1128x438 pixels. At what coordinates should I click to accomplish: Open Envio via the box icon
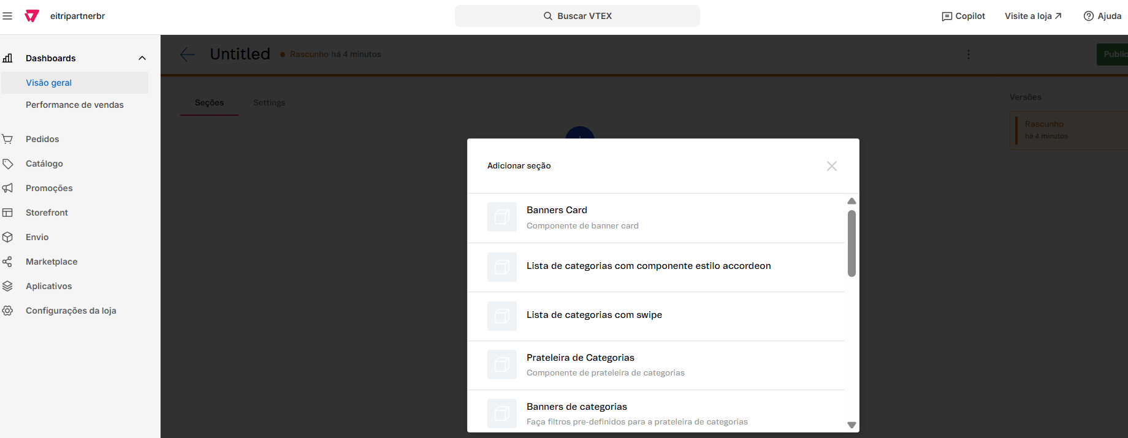tap(7, 237)
